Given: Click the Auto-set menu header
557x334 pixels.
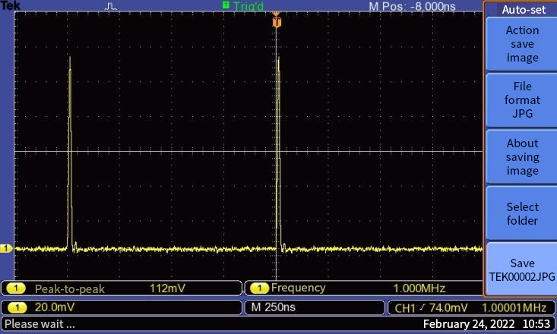Looking at the screenshot, I should 524,10.
